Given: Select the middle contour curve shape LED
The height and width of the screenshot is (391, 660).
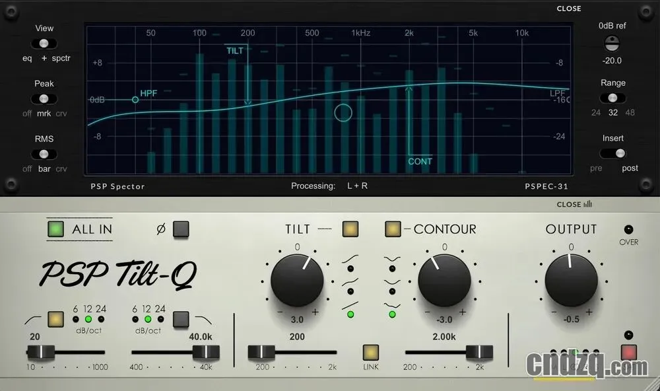Looking at the screenshot, I should tap(392, 291).
